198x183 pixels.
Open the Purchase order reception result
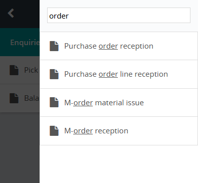[x=119, y=46]
